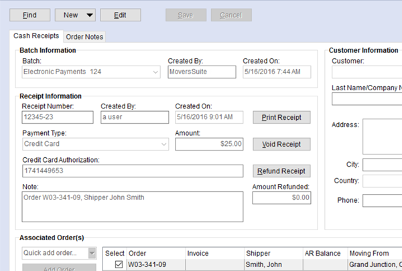Viewport: 402px width, 271px height.
Task: Select the Cash Receipts tab
Action: tap(37, 36)
